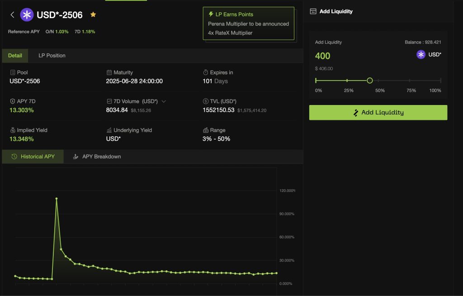This screenshot has width=463, height=296.
Task: Click the Range icon
Action: click(206, 130)
